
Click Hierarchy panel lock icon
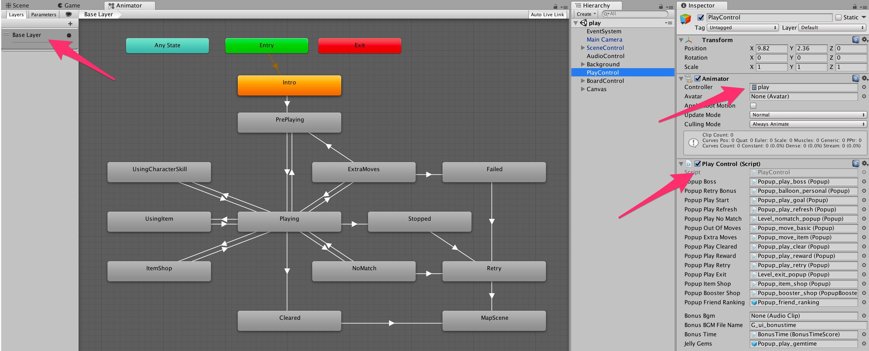pyautogui.click(x=660, y=6)
